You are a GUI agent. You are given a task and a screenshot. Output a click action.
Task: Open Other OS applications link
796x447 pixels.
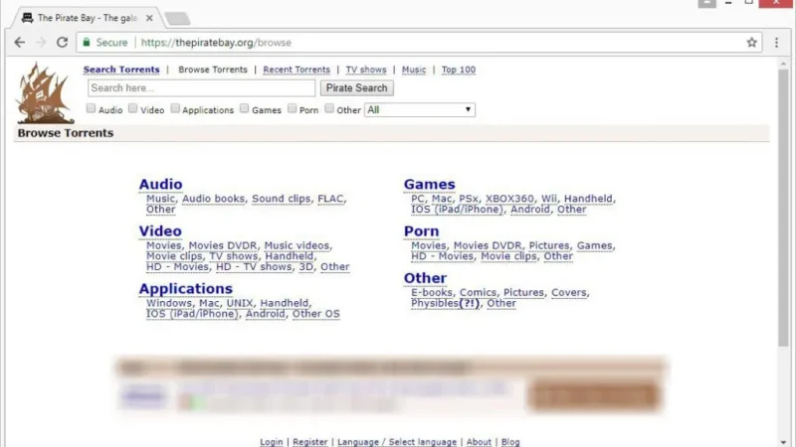[315, 314]
